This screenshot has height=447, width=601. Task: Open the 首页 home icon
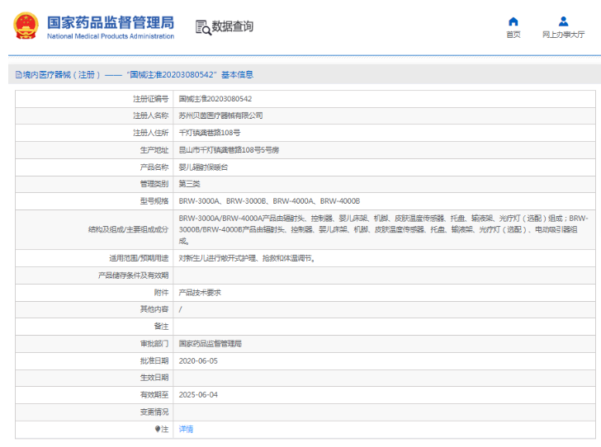(x=513, y=21)
